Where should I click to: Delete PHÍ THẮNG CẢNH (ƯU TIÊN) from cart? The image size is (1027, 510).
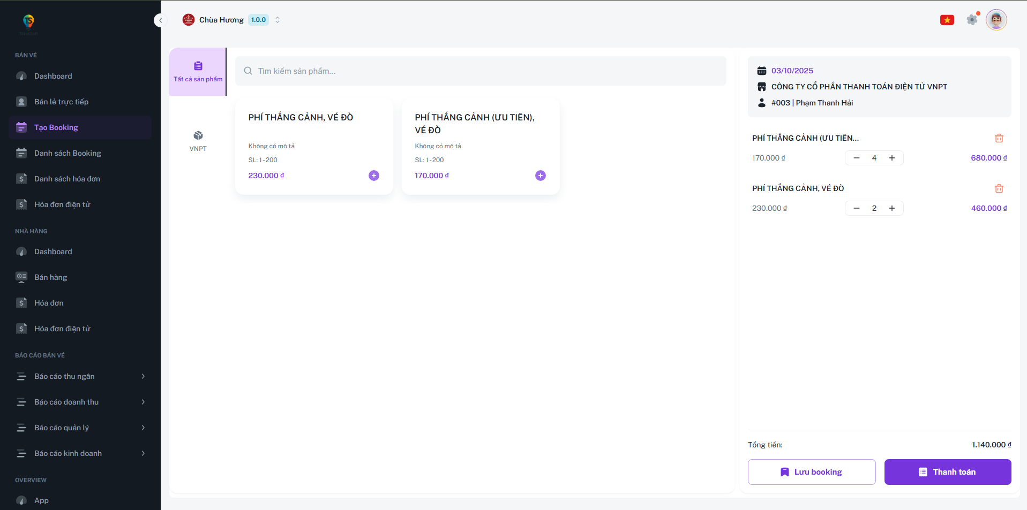999,138
